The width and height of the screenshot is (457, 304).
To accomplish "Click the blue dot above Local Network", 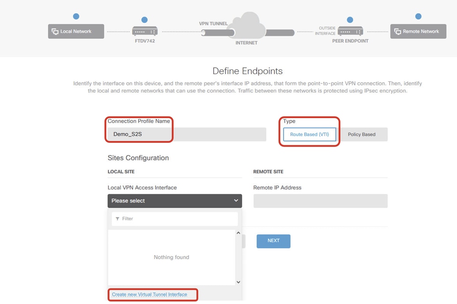I will 76,16.
